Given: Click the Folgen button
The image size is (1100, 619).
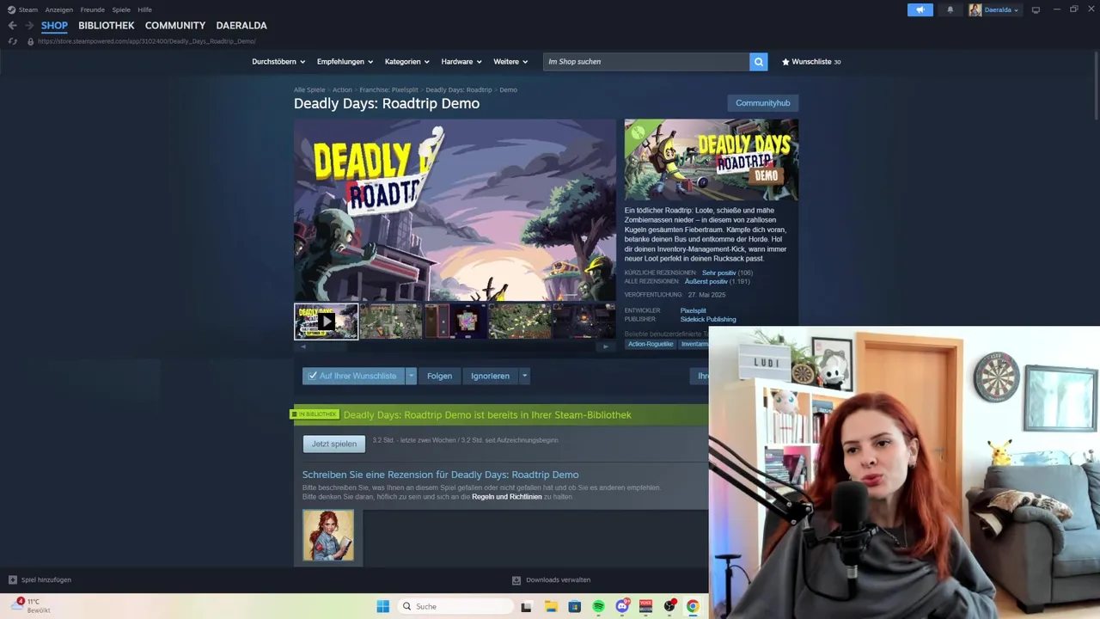Looking at the screenshot, I should click(439, 376).
